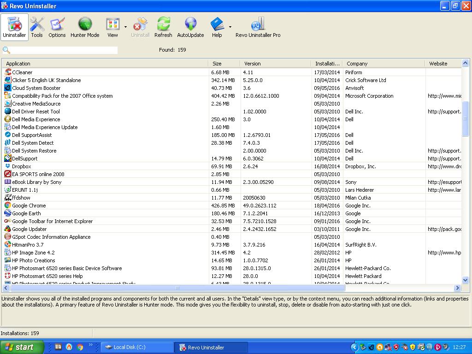
Task: Activate Hunter Mode
Action: (x=85, y=27)
